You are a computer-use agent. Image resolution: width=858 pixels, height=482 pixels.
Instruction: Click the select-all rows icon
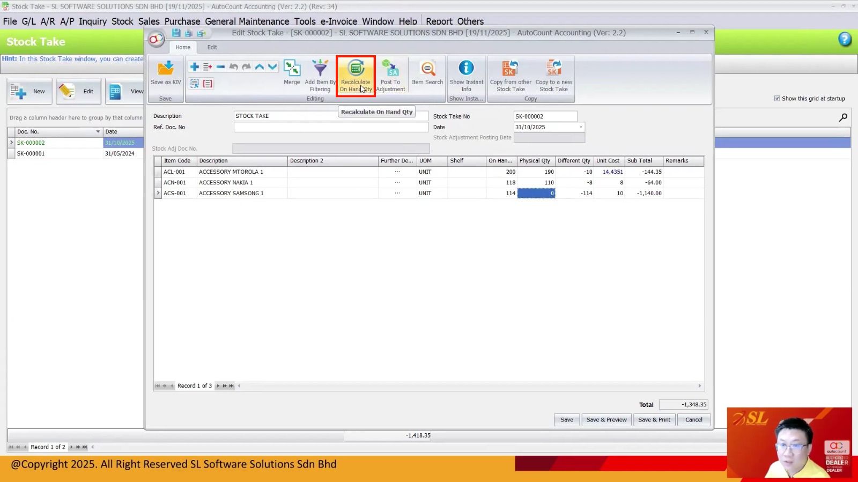tap(194, 84)
